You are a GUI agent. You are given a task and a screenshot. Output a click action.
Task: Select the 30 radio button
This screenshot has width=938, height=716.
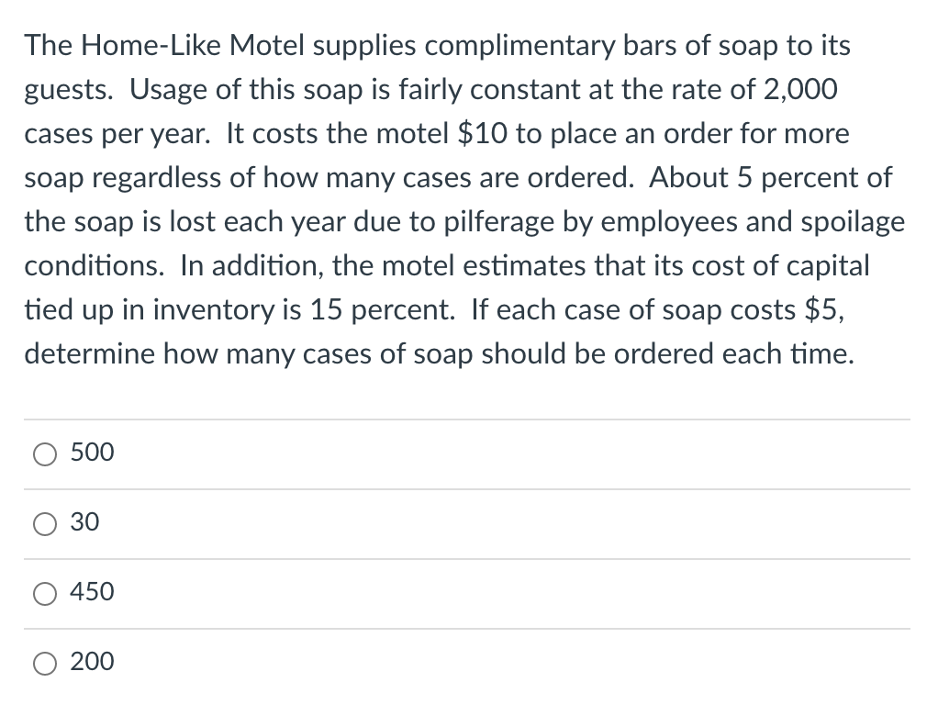pyautogui.click(x=44, y=522)
